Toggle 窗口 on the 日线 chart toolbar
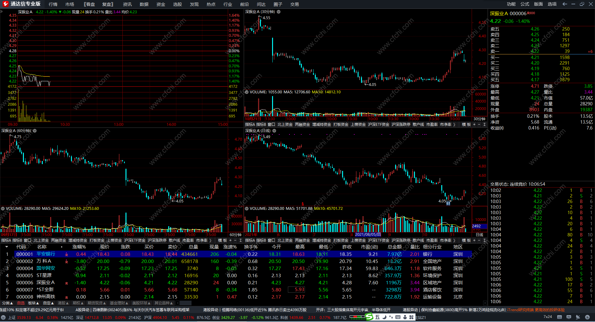Image resolution: width=595 pixels, height=322 pixels. click(x=271, y=240)
